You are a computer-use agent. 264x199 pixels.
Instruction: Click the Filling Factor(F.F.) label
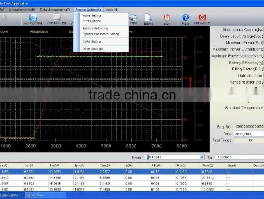click(x=247, y=69)
